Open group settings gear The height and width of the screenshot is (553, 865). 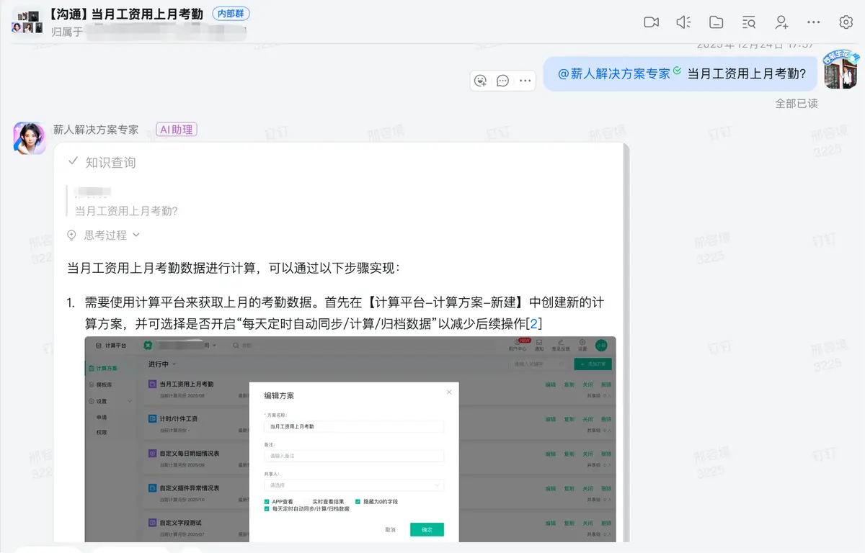tap(846, 22)
